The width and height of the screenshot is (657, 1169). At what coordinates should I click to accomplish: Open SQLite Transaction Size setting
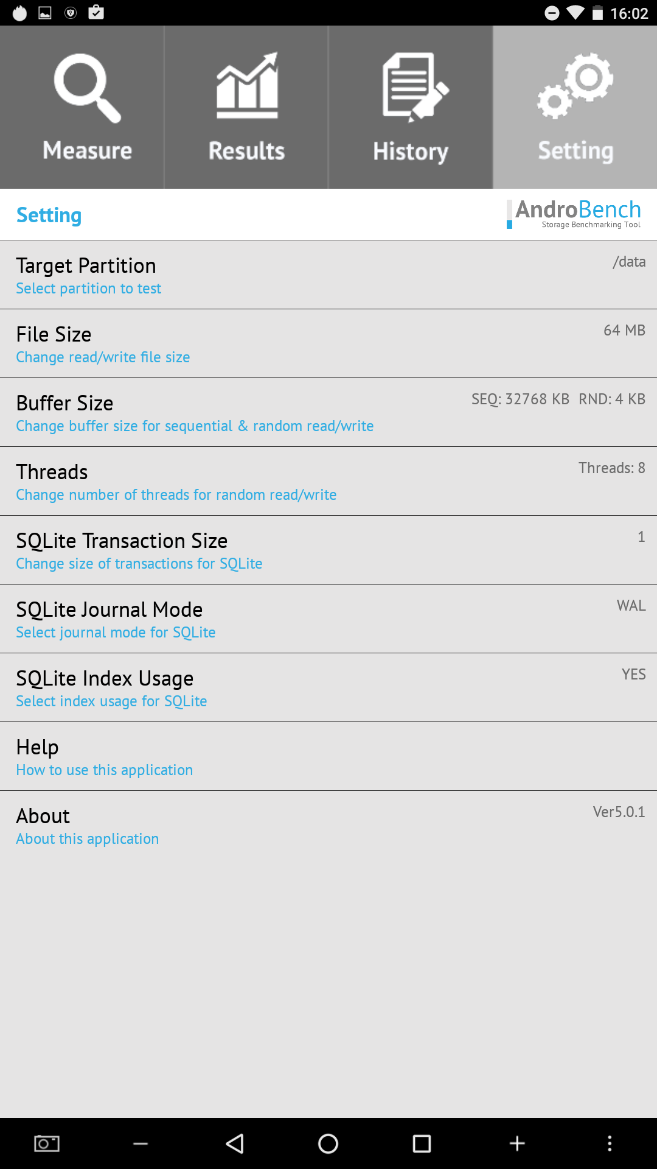[328, 550]
